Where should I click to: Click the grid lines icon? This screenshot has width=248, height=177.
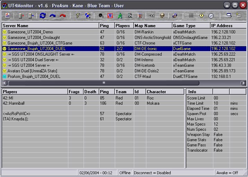click(x=191, y=15)
